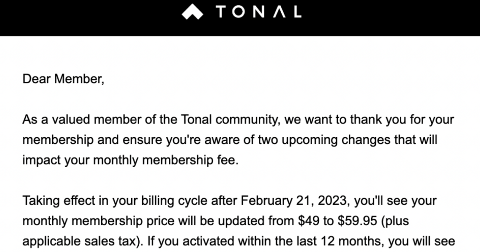
Task: Click the phrase "monthly membership price"
Action: pyautogui.click(x=98, y=221)
